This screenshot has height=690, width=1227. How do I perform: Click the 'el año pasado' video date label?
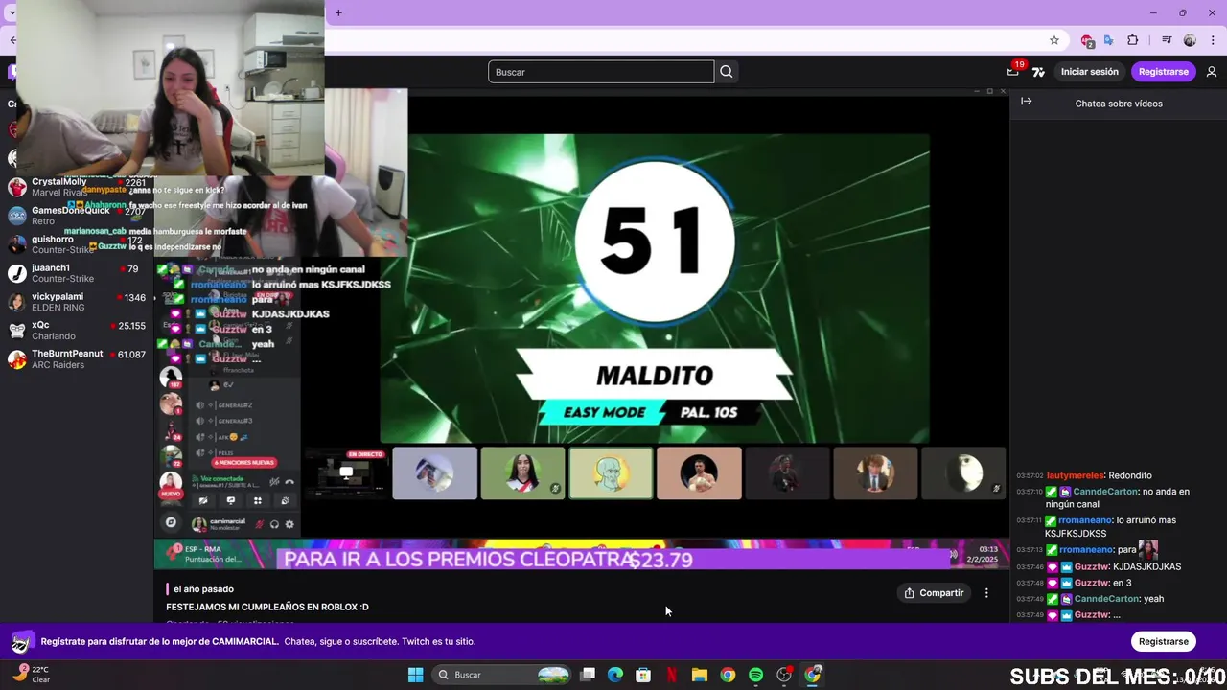tap(203, 589)
